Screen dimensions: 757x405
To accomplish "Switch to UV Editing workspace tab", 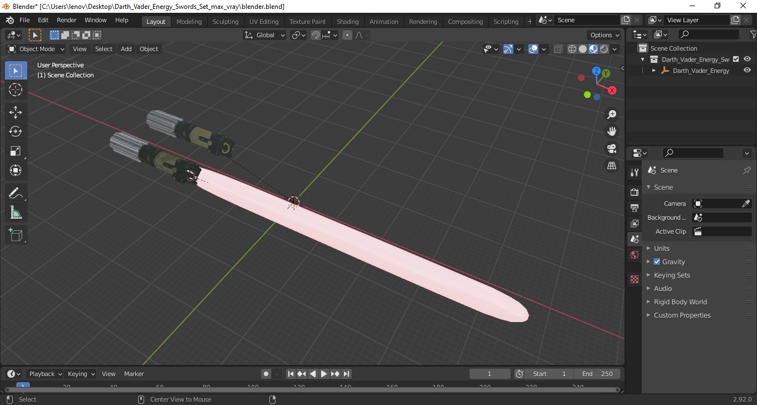I will coord(264,22).
